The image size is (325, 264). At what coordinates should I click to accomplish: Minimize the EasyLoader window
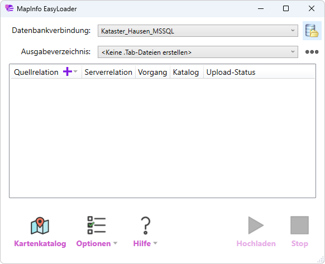coord(261,8)
